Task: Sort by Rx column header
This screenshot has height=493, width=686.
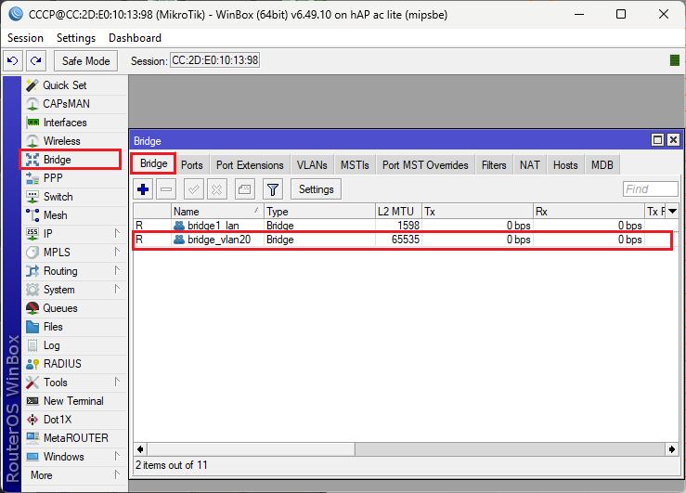Action: click(x=589, y=212)
